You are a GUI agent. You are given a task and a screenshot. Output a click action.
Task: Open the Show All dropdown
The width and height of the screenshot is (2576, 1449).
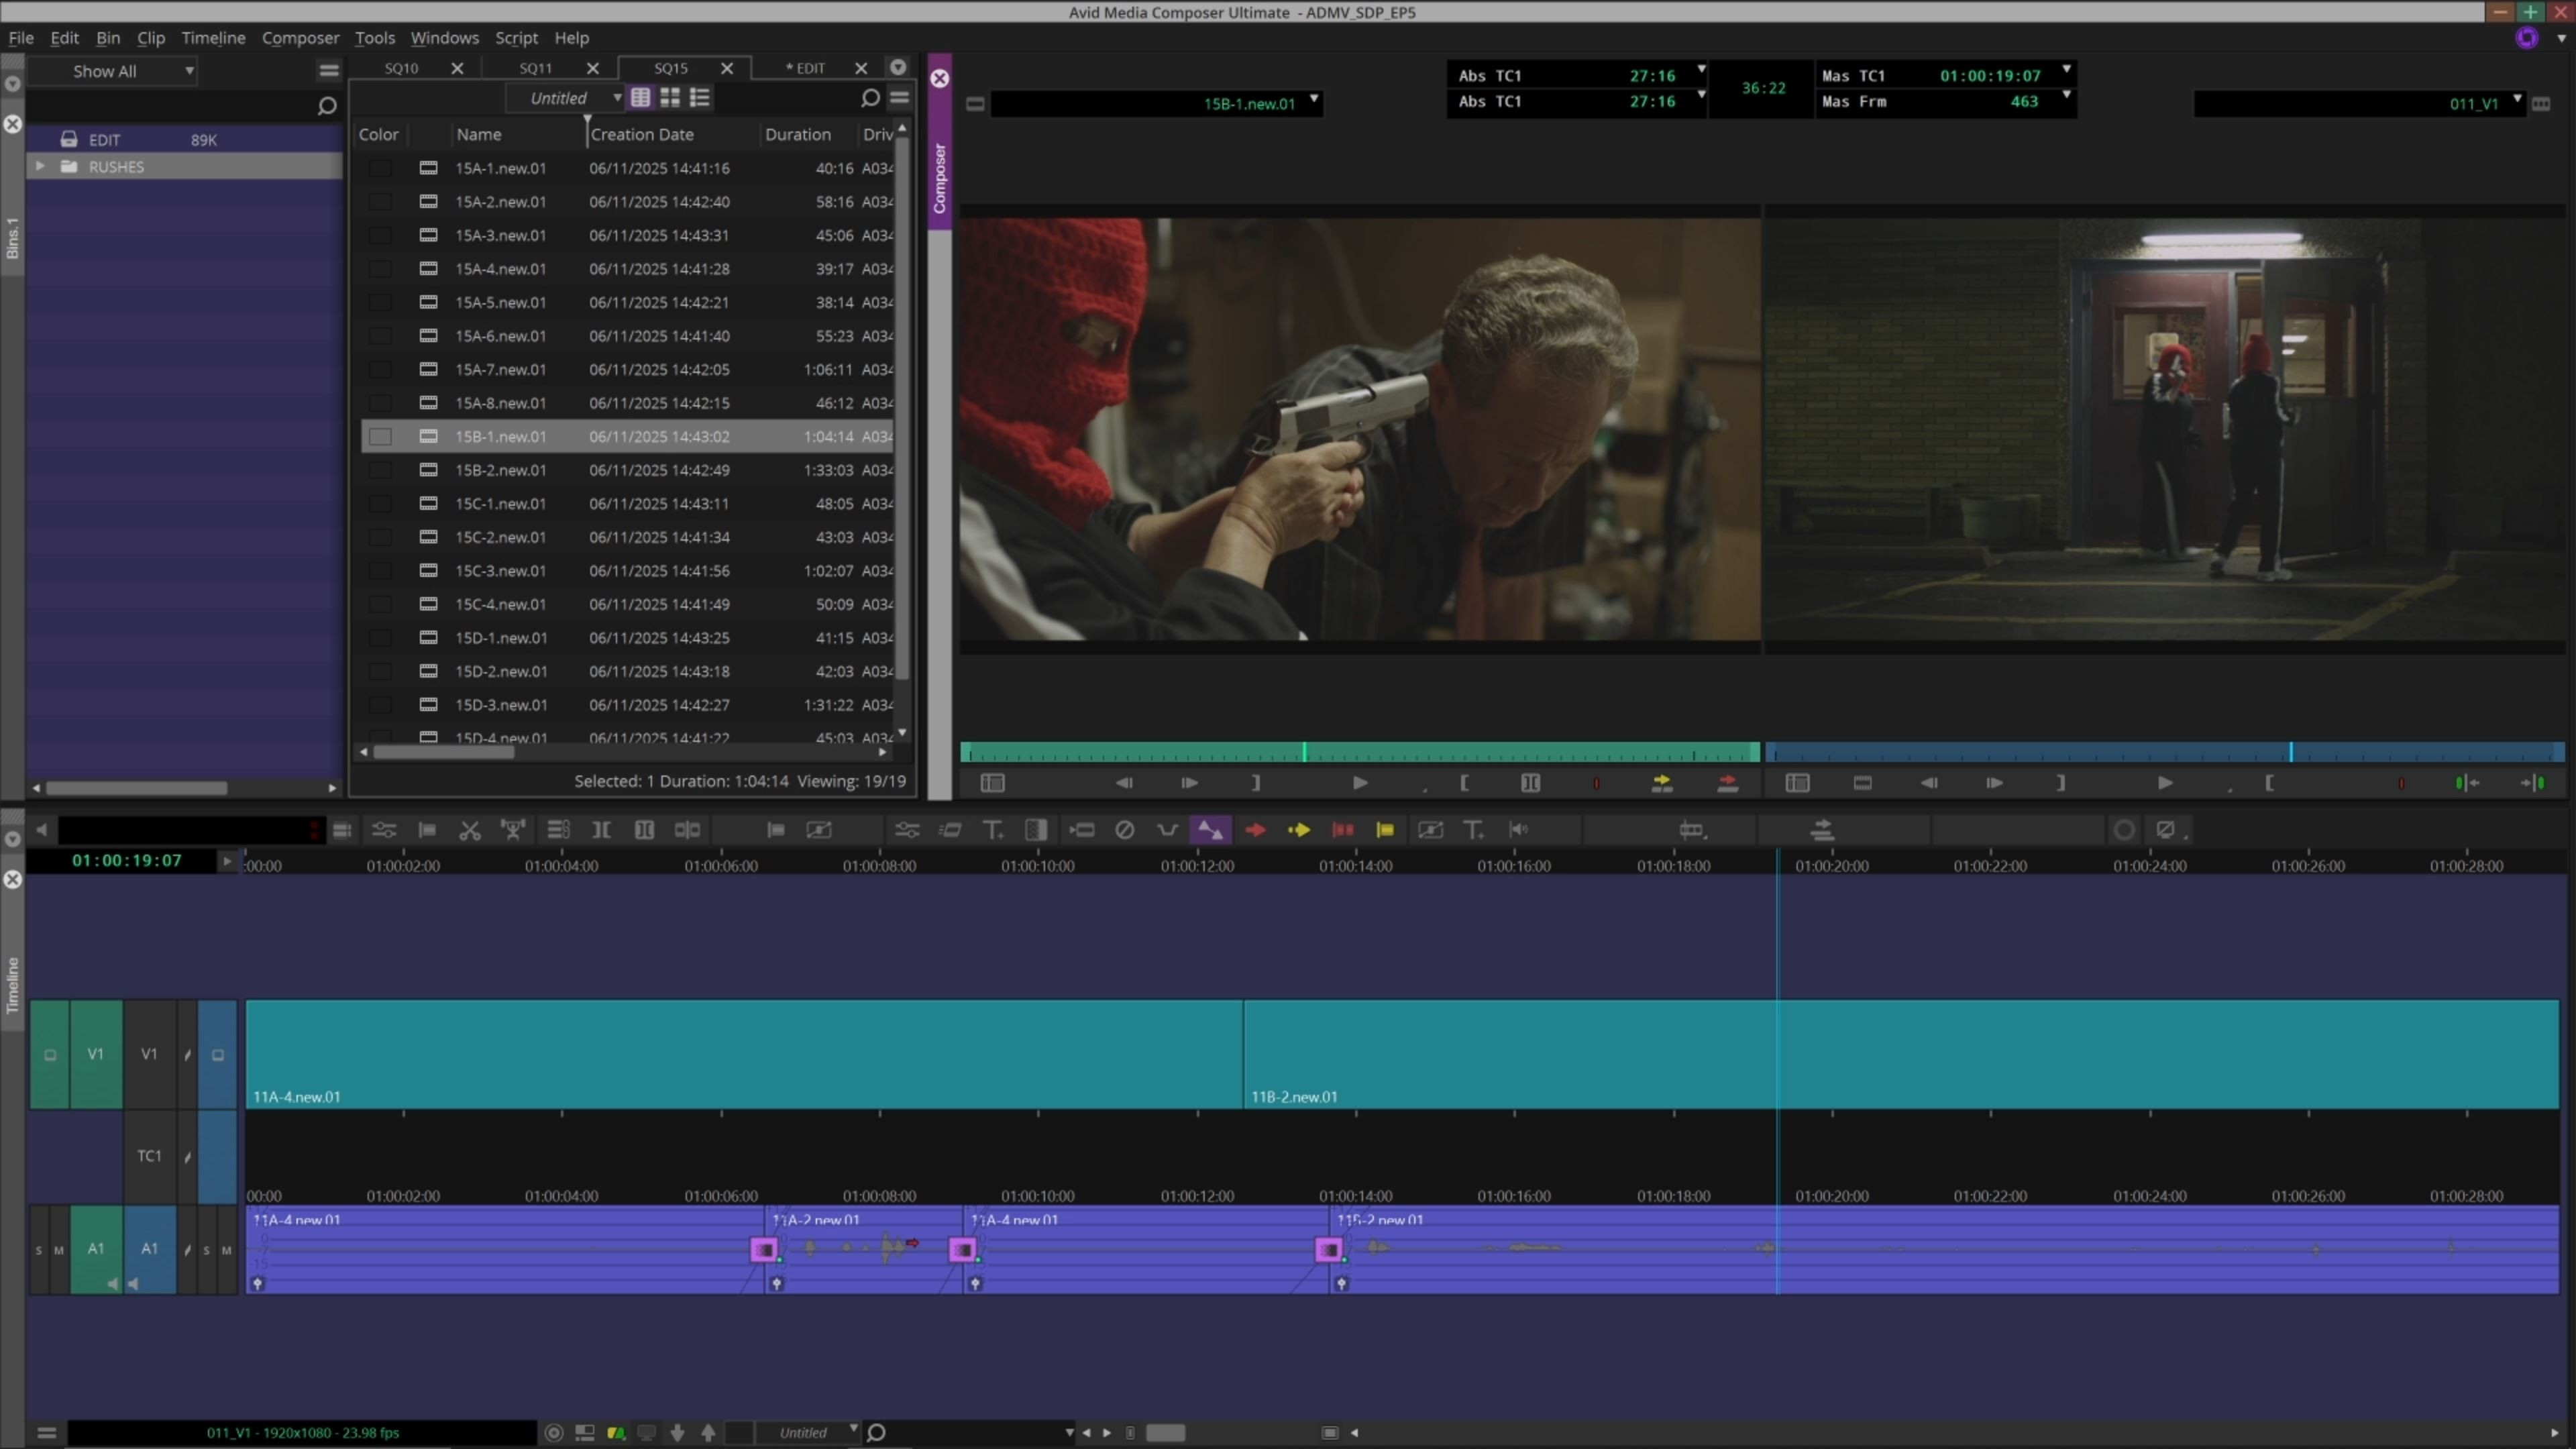click(x=130, y=71)
